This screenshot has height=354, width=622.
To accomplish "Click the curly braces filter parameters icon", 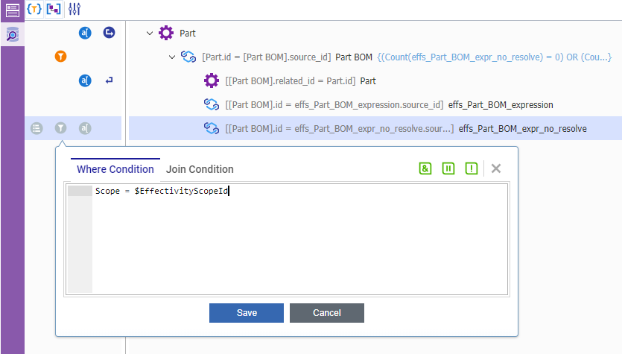I will click(x=34, y=9).
